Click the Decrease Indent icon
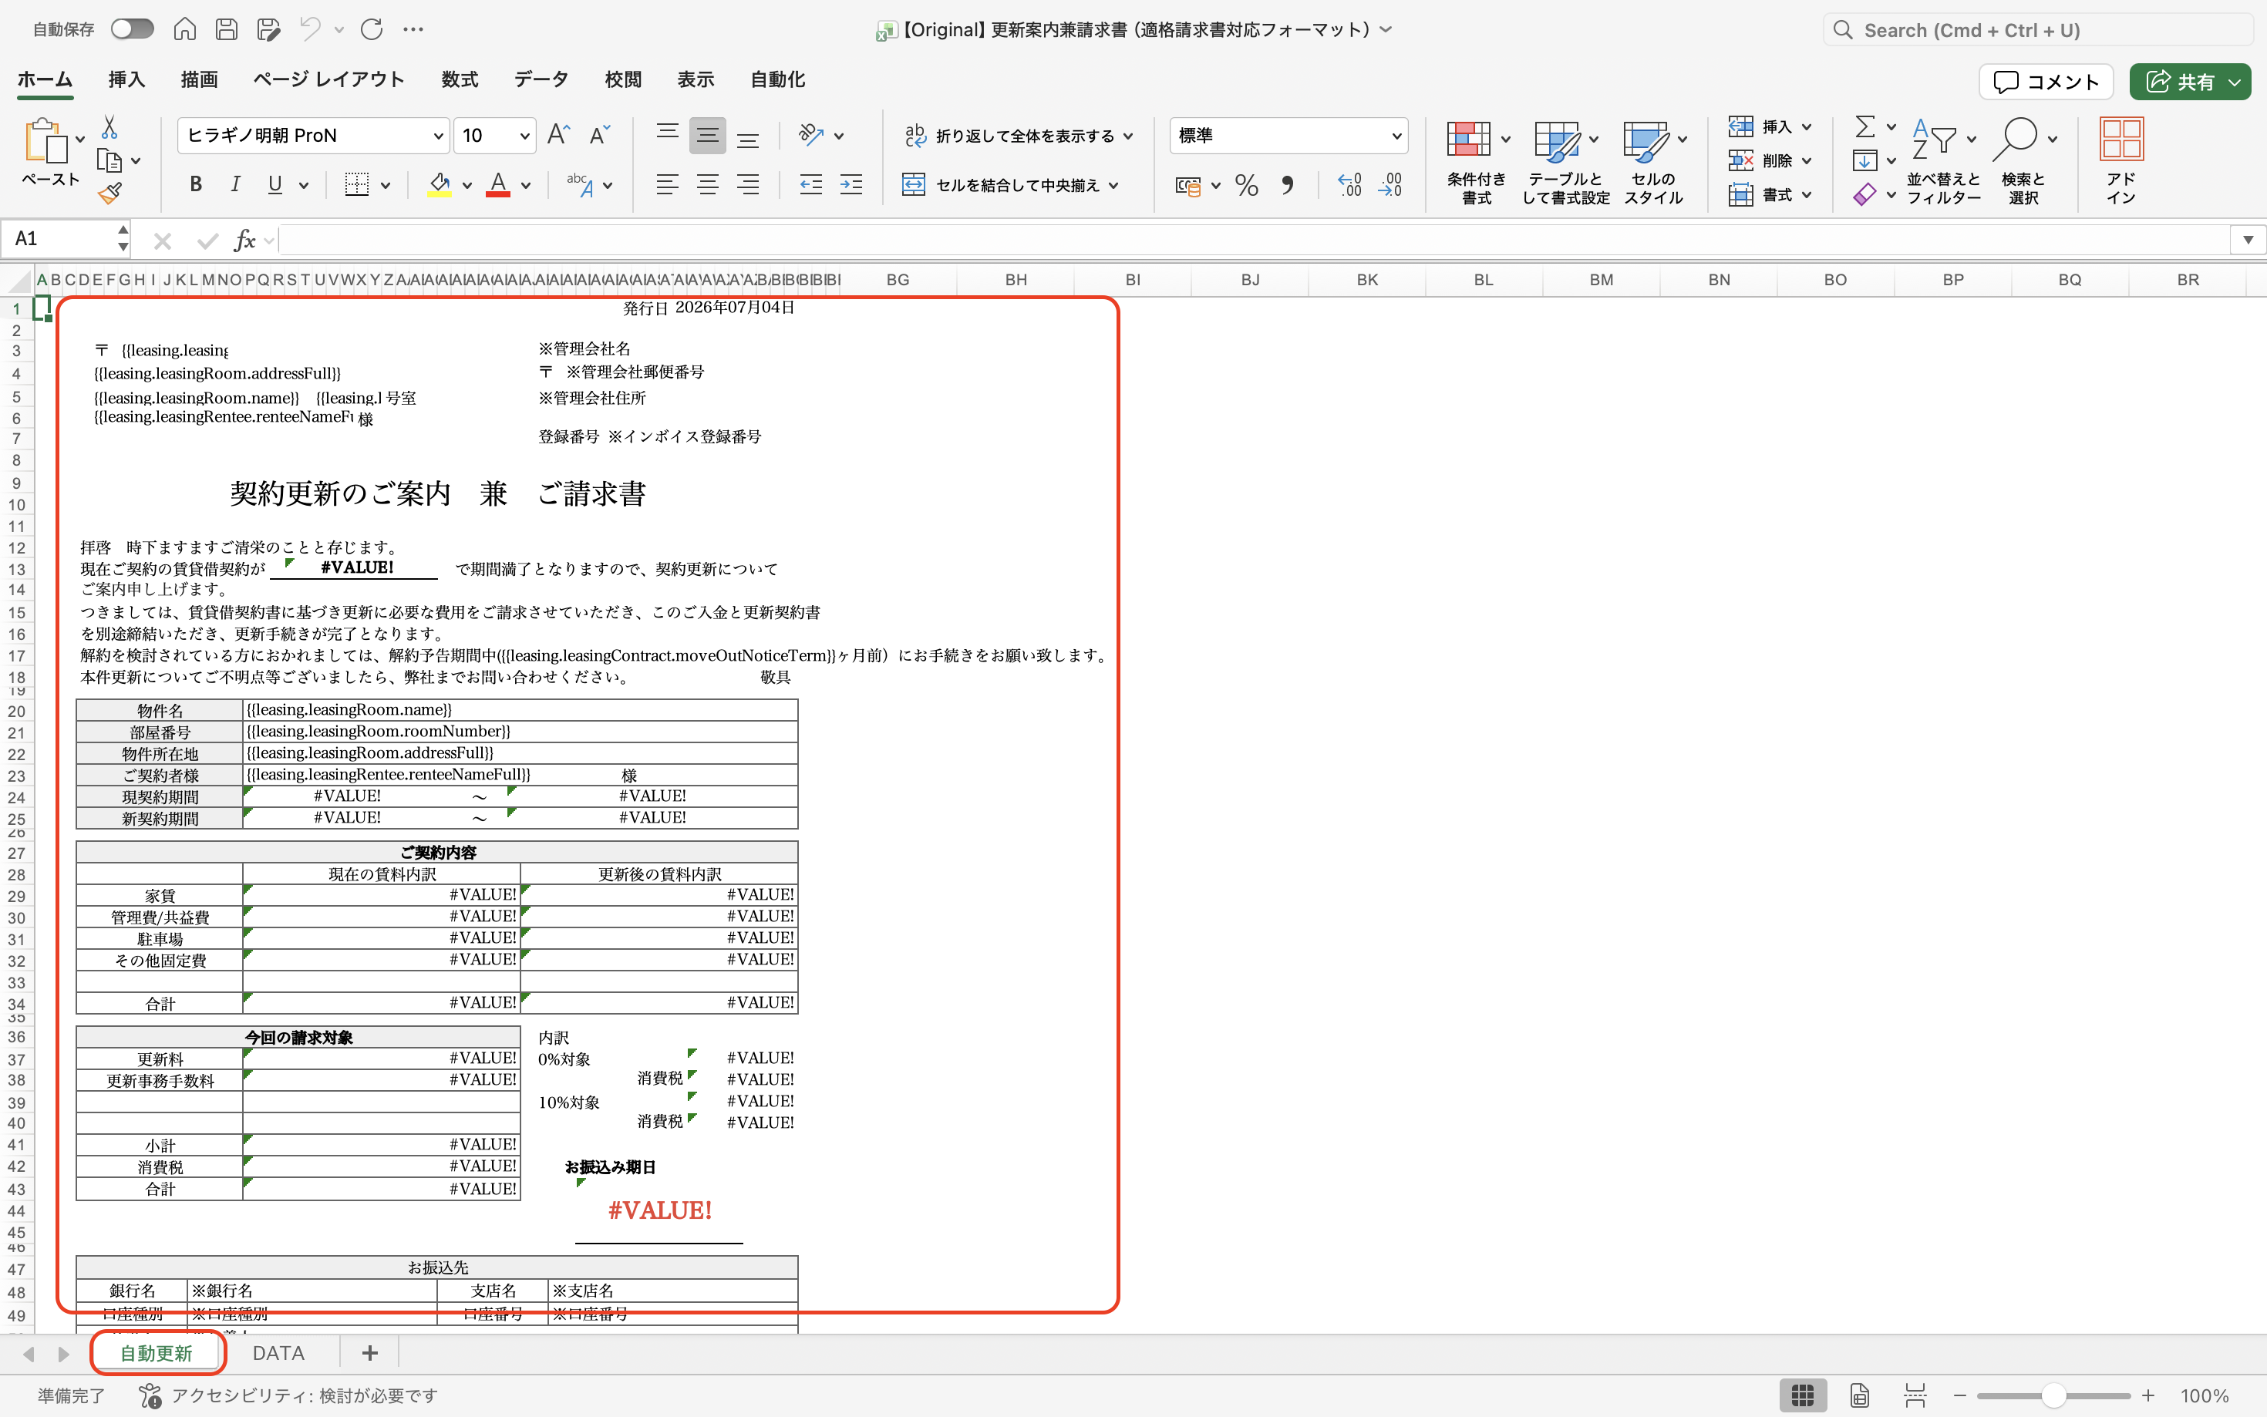2267x1417 pixels. pyautogui.click(x=810, y=184)
